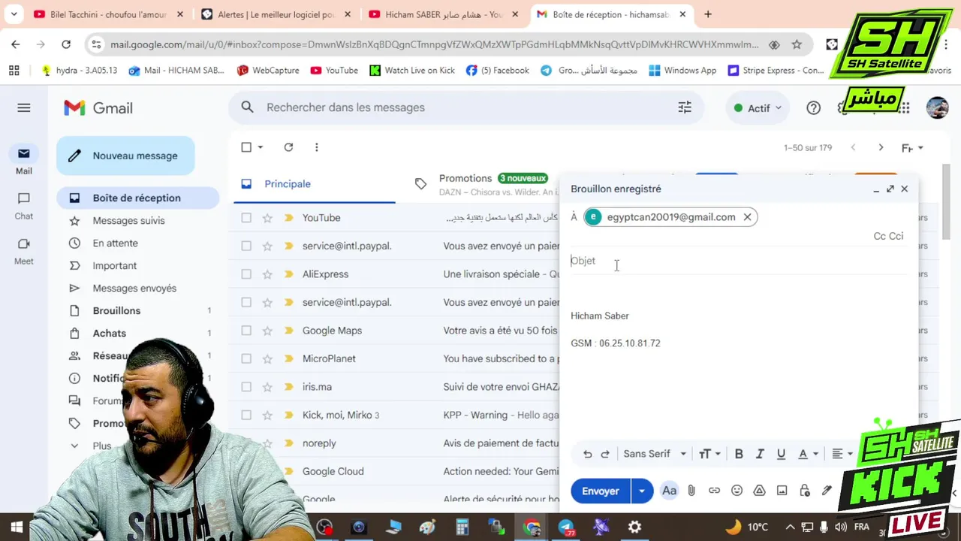Tick the checkbox for the YouTube email
961x541 pixels.
(246, 218)
